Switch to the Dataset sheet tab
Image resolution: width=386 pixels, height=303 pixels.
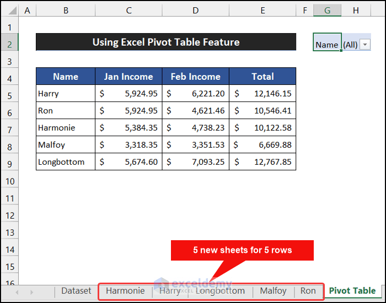pyautogui.click(x=76, y=291)
